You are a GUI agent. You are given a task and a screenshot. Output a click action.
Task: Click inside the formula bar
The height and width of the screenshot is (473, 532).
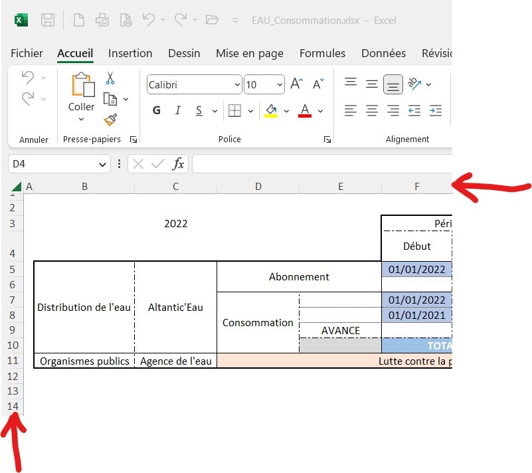pyautogui.click(x=322, y=164)
